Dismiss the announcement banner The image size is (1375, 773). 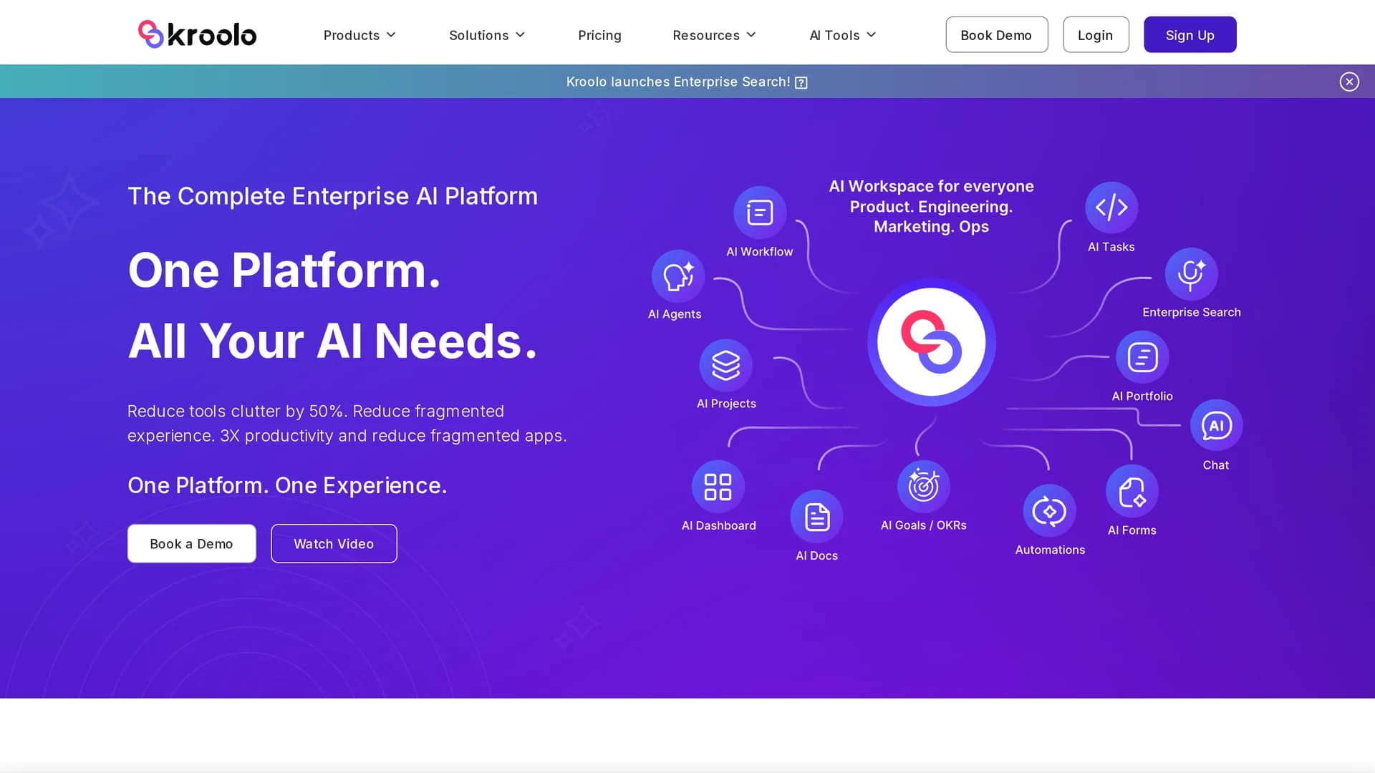(x=1349, y=82)
